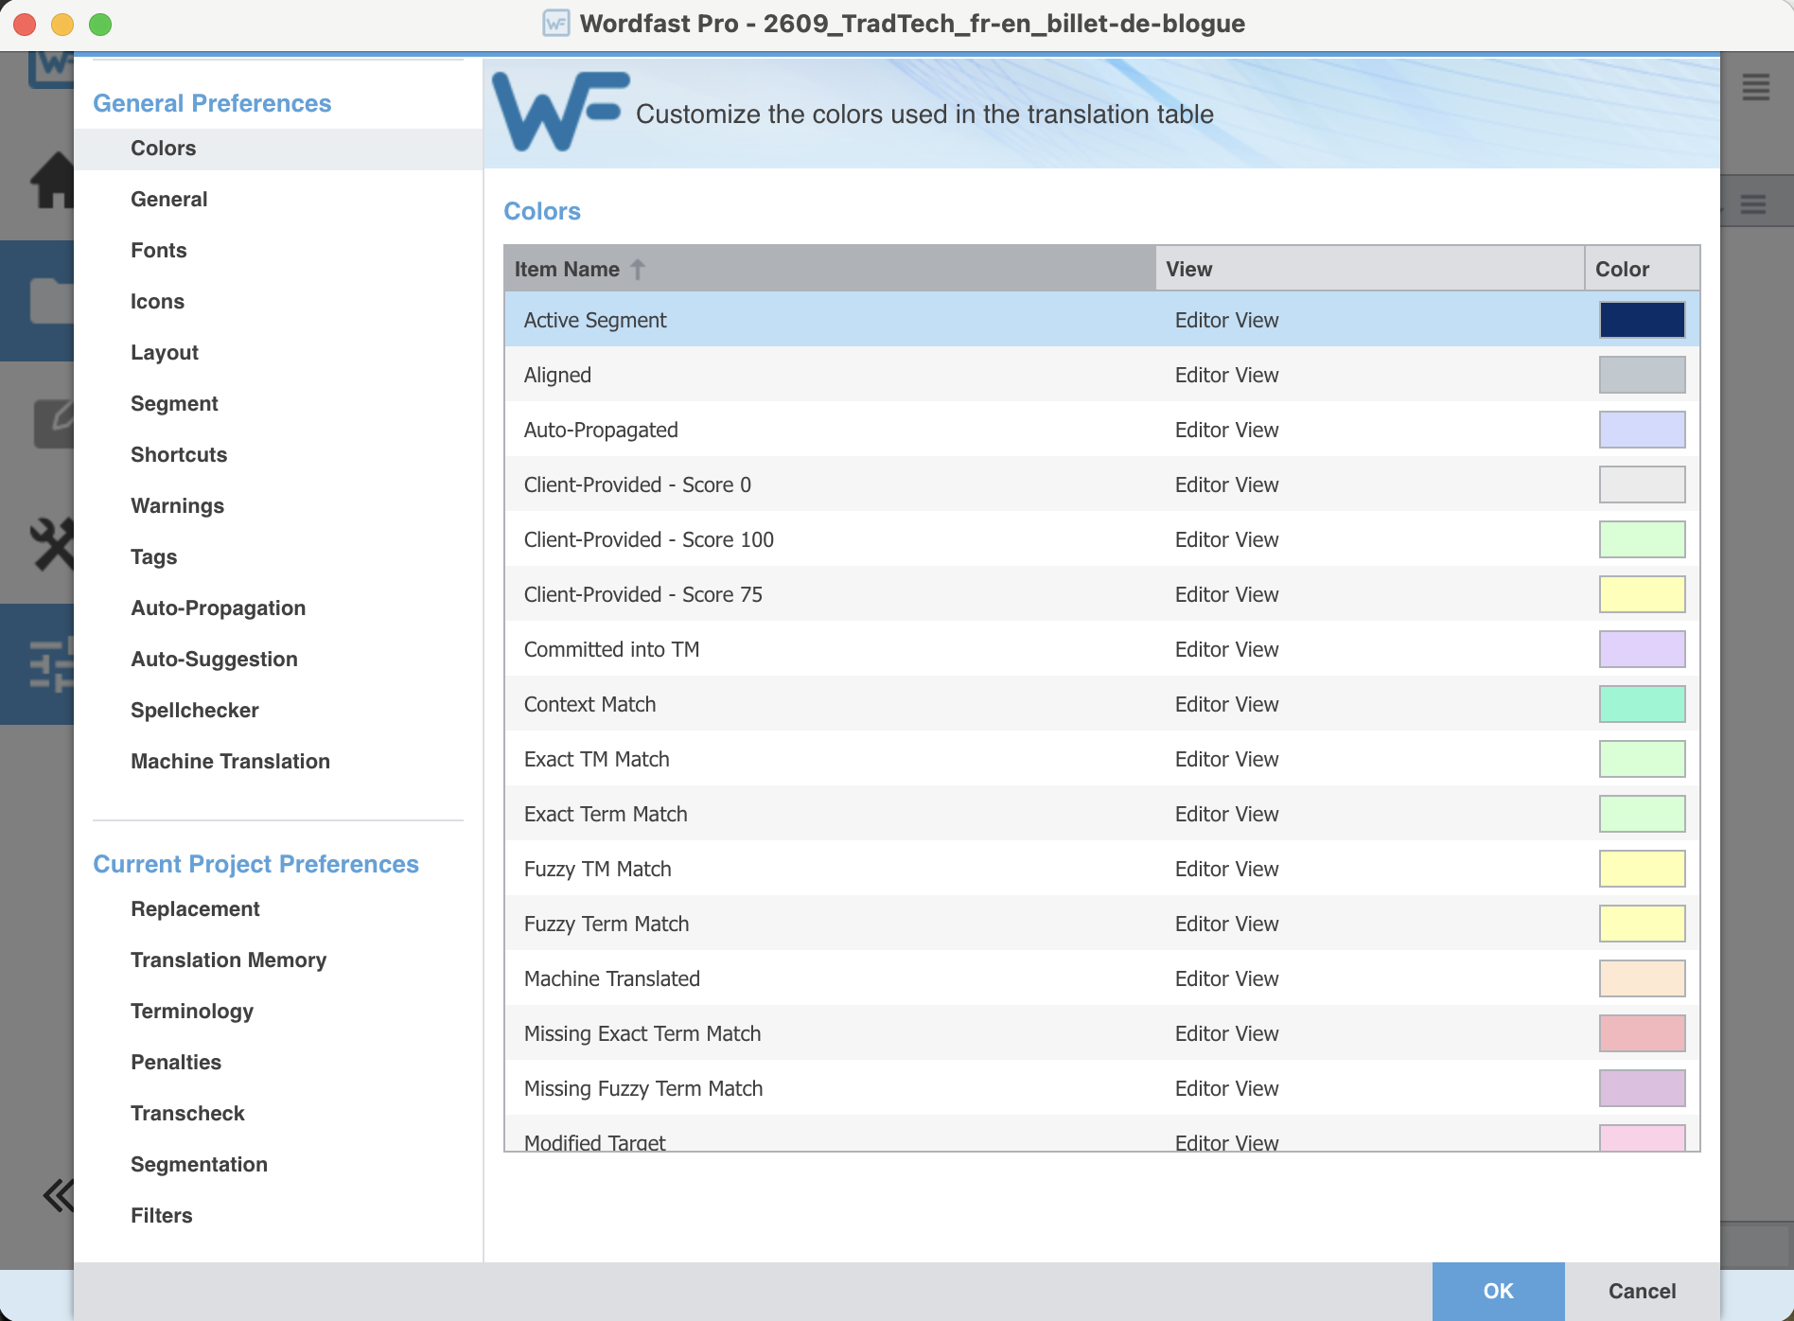Select Icons preferences item
The height and width of the screenshot is (1321, 1794).
[157, 302]
